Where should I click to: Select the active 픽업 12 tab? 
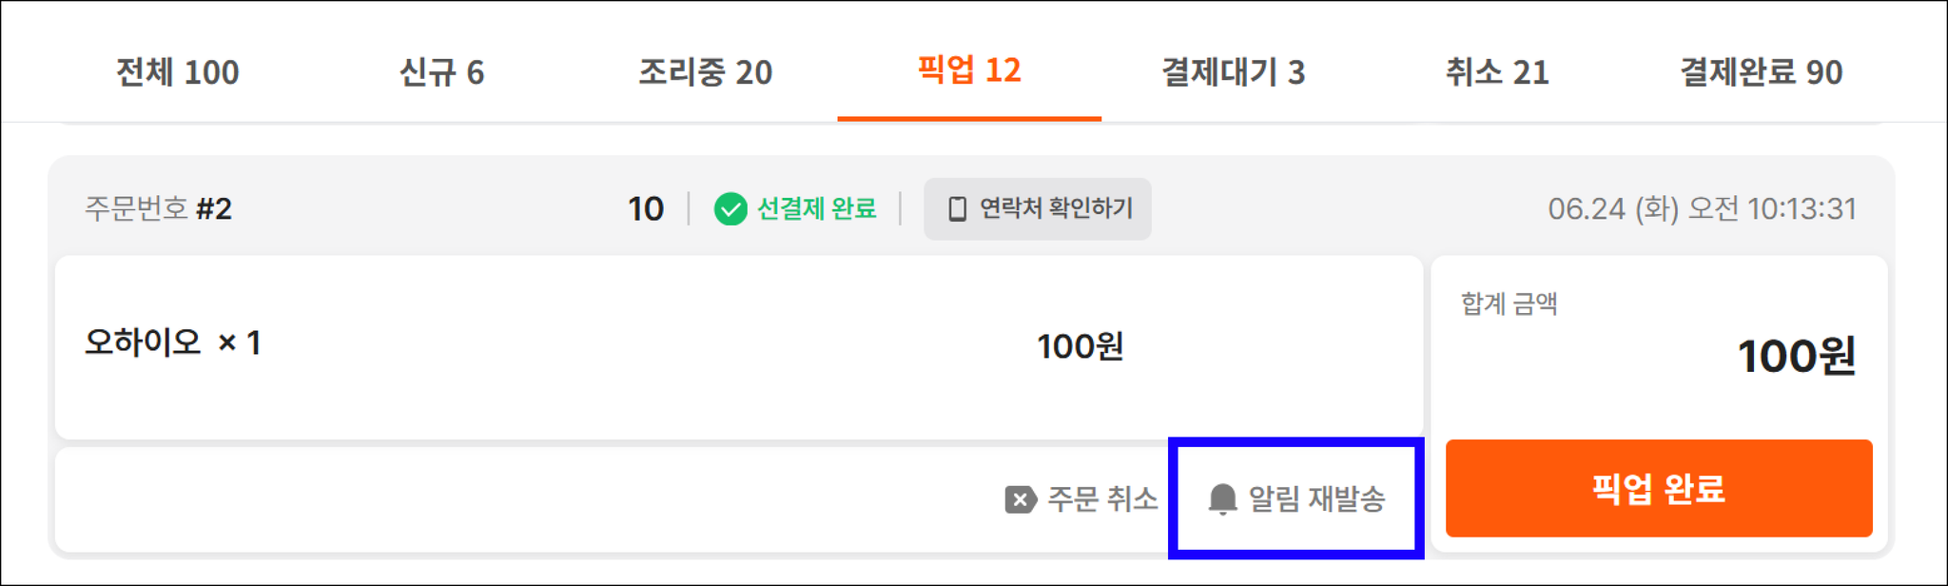coord(969,70)
